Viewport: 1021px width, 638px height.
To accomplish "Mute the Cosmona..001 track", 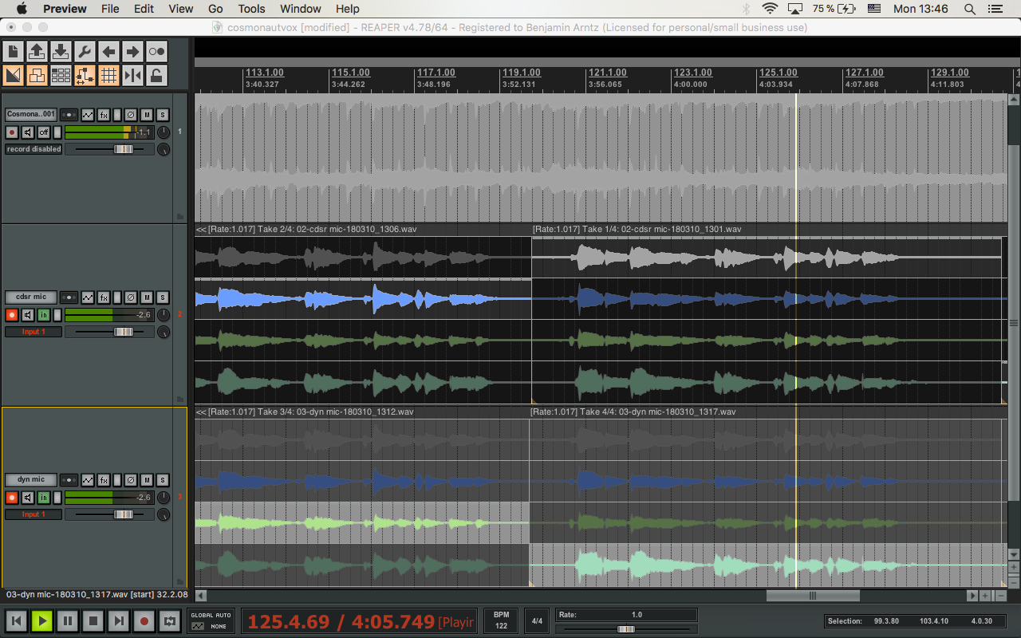I will tap(147, 115).
